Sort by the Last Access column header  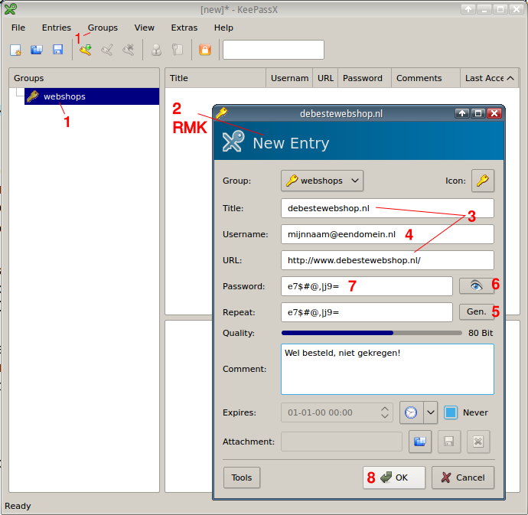(489, 78)
